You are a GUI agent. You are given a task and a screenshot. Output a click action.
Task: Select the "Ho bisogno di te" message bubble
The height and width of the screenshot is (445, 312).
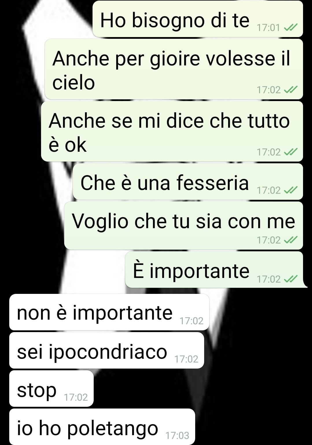click(x=197, y=19)
